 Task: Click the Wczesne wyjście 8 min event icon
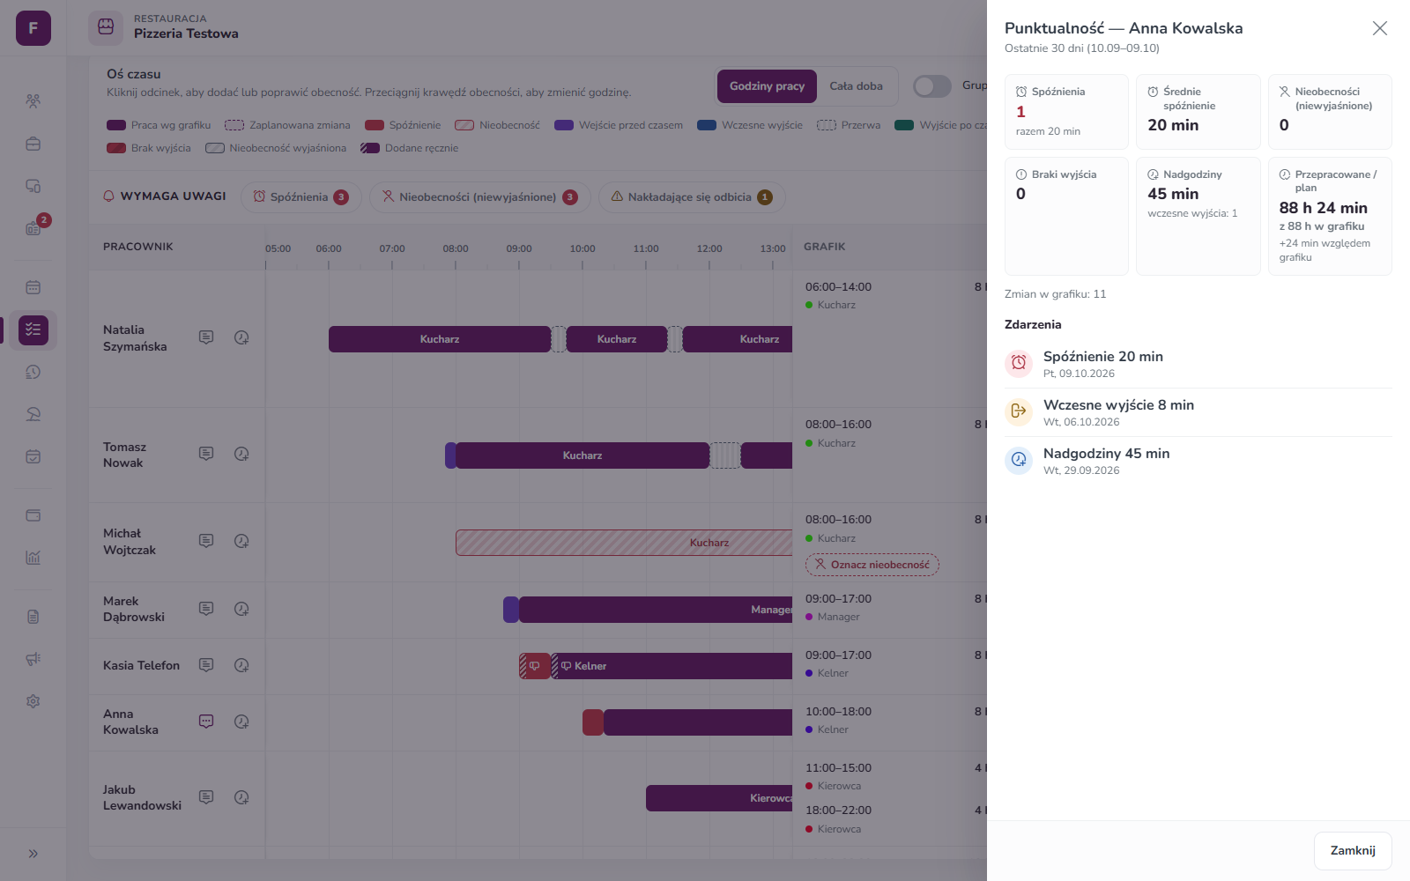coord(1019,411)
